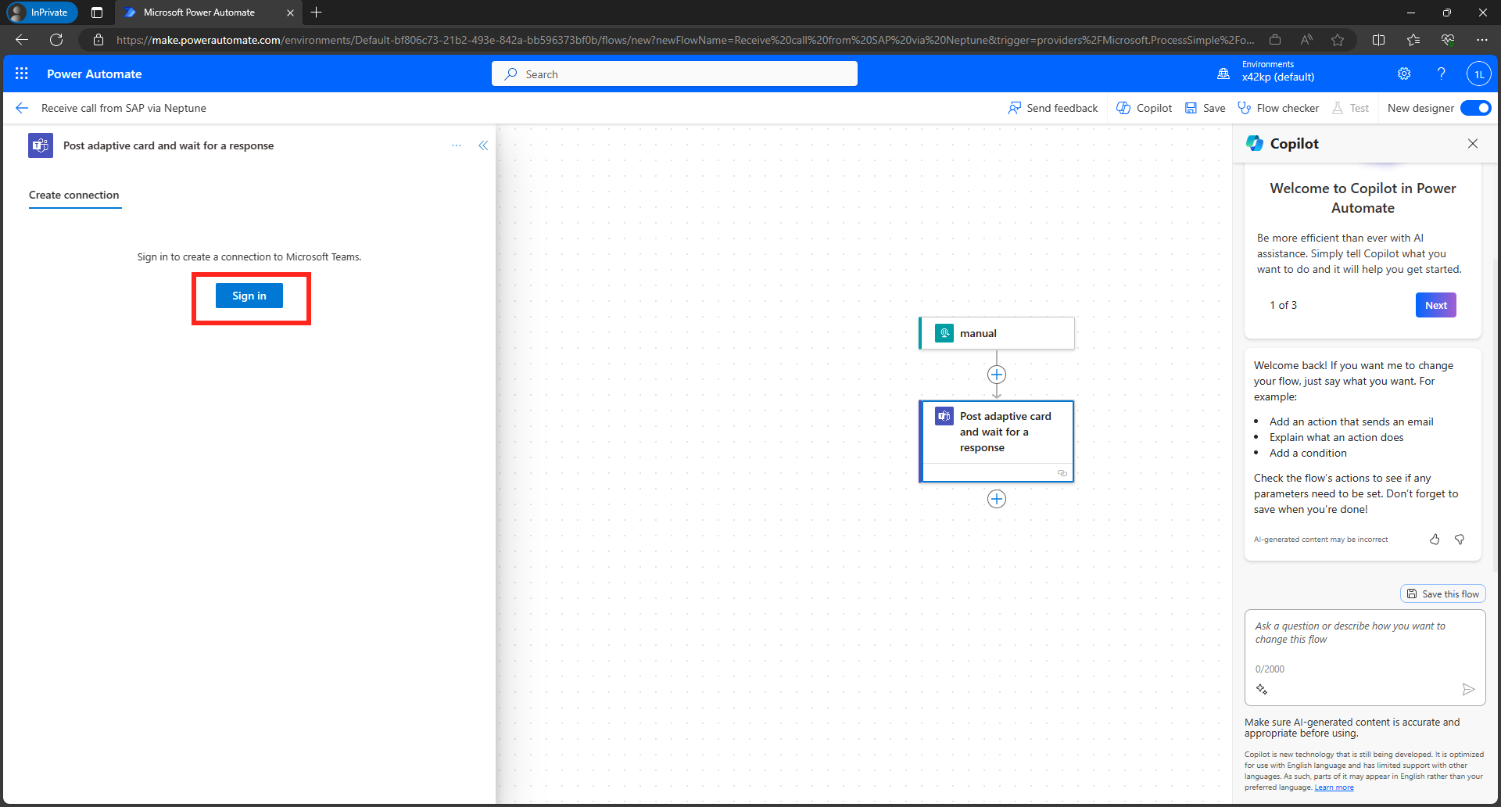Close the Microsoft Power Automate browser tab
The image size is (1501, 807).
pos(290,13)
